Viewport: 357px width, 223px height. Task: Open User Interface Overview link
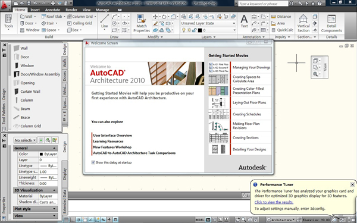point(112,136)
